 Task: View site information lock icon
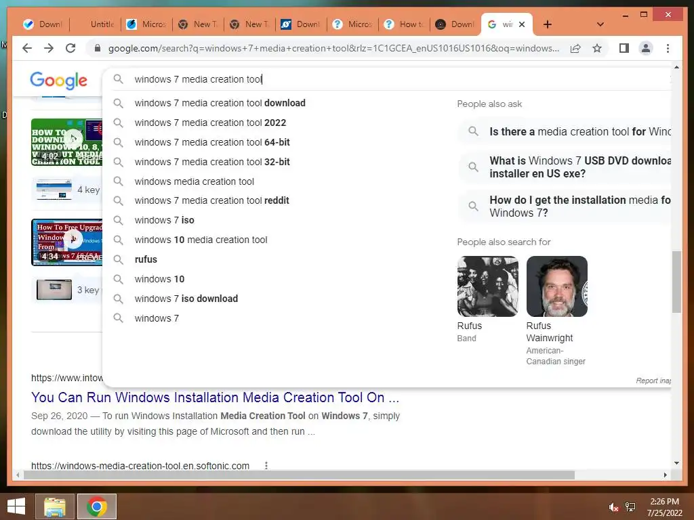pos(98,48)
